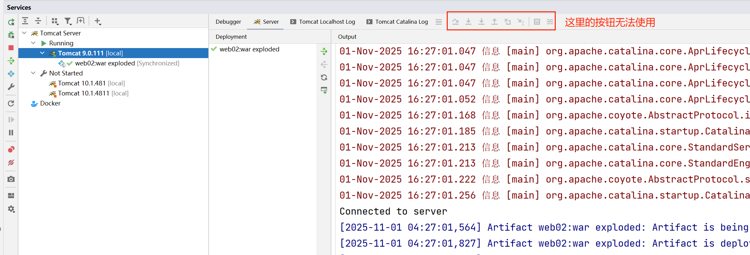750x255 pixels.
Task: Click green Deploy icon beside Deployment list
Action: pos(324,51)
